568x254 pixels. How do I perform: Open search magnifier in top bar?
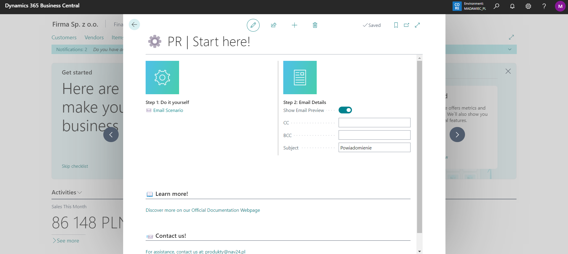[x=496, y=6]
